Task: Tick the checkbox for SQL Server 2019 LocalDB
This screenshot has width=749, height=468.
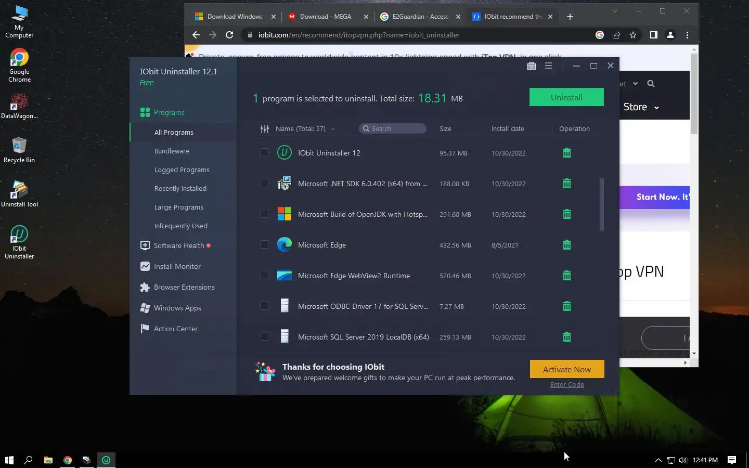Action: coord(265,336)
